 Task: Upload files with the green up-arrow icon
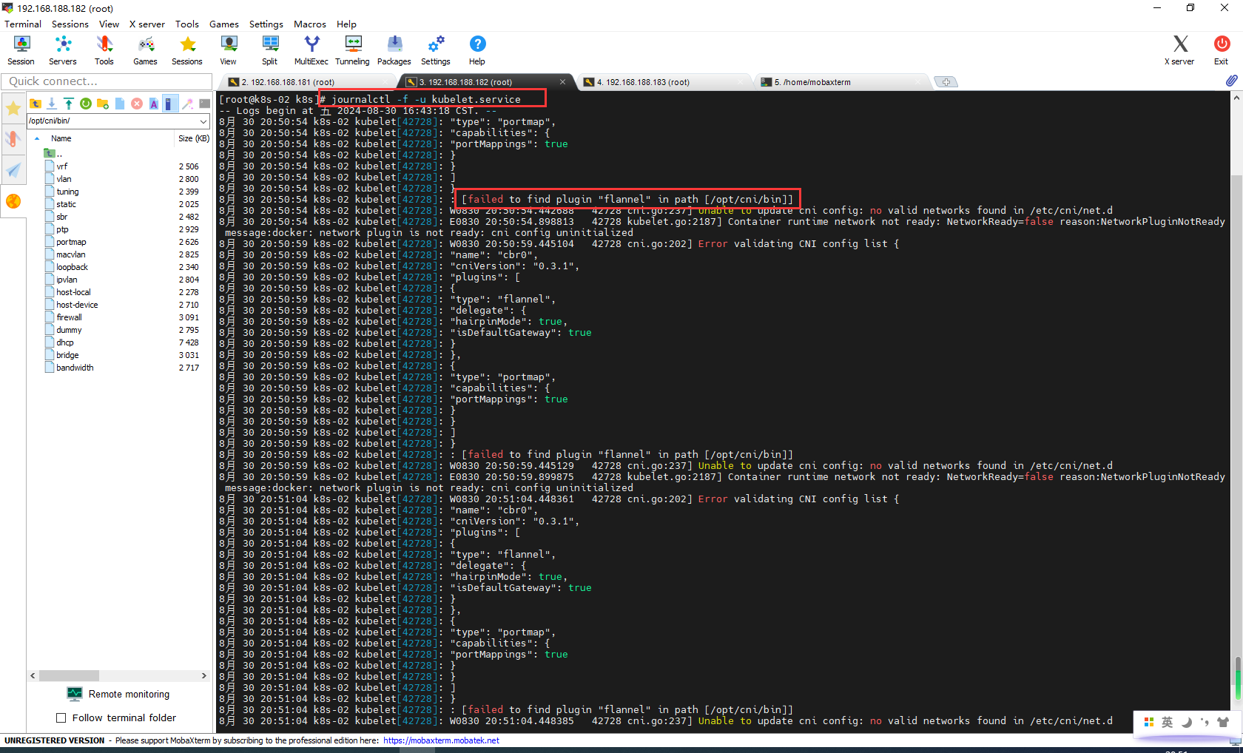pos(69,104)
